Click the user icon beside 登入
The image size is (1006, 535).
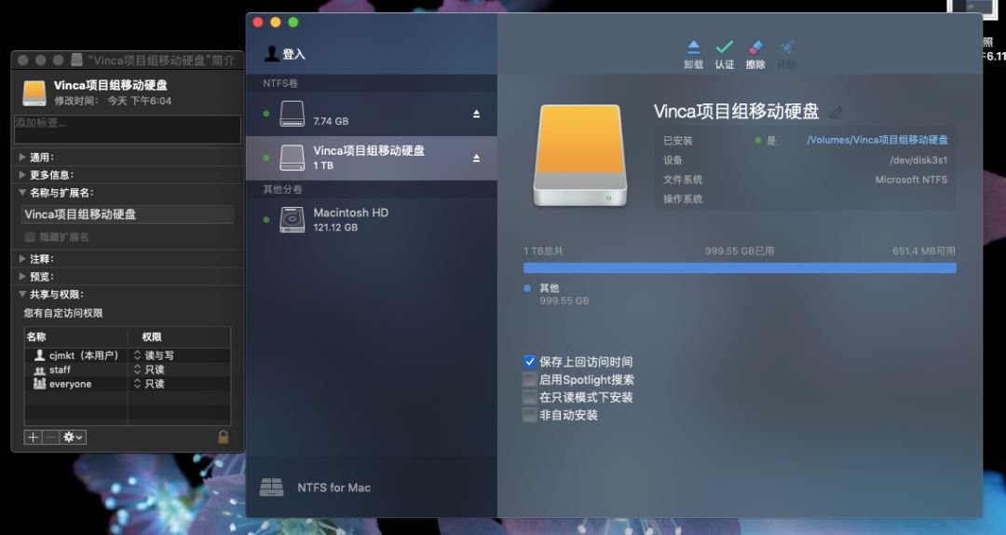[271, 54]
